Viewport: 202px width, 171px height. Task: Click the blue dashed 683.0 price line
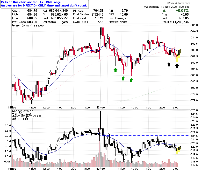[145, 50]
